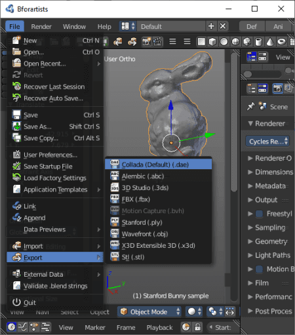Open the Render menu
Screen dimensions: 295x335
coord(41,26)
